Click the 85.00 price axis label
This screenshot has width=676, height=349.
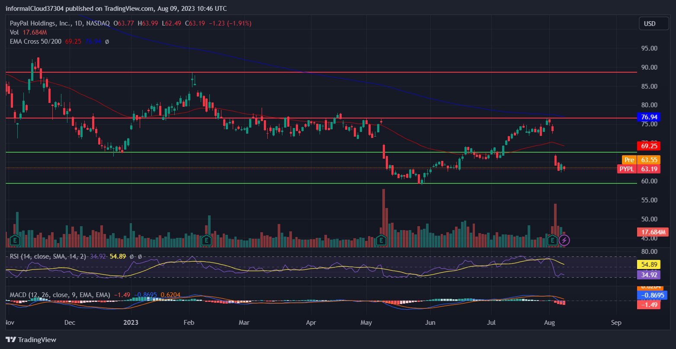[649, 86]
